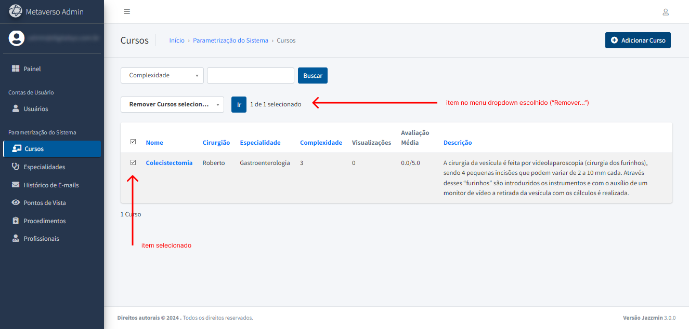Image resolution: width=689 pixels, height=329 pixels.
Task: Toggle the select-all checkbox in table header
Action: point(133,142)
